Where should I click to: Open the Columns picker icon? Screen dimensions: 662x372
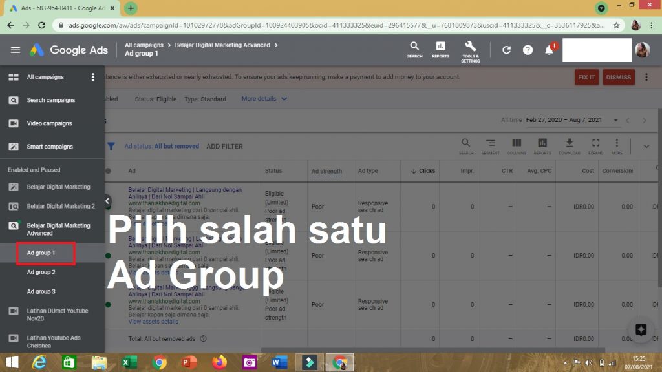click(517, 146)
